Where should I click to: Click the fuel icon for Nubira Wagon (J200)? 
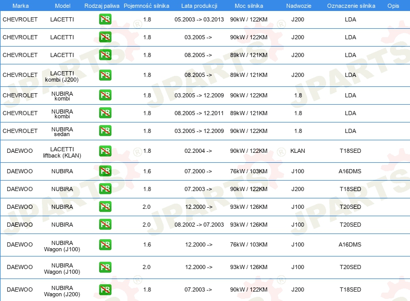click(105, 290)
